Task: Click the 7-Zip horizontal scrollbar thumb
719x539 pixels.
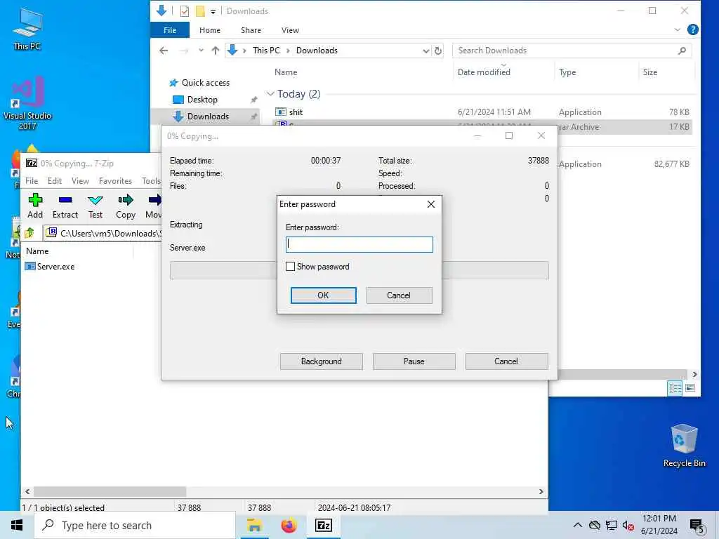Action: pos(110,492)
